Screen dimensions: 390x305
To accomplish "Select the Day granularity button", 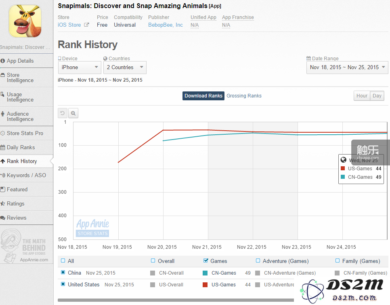I will [x=377, y=96].
